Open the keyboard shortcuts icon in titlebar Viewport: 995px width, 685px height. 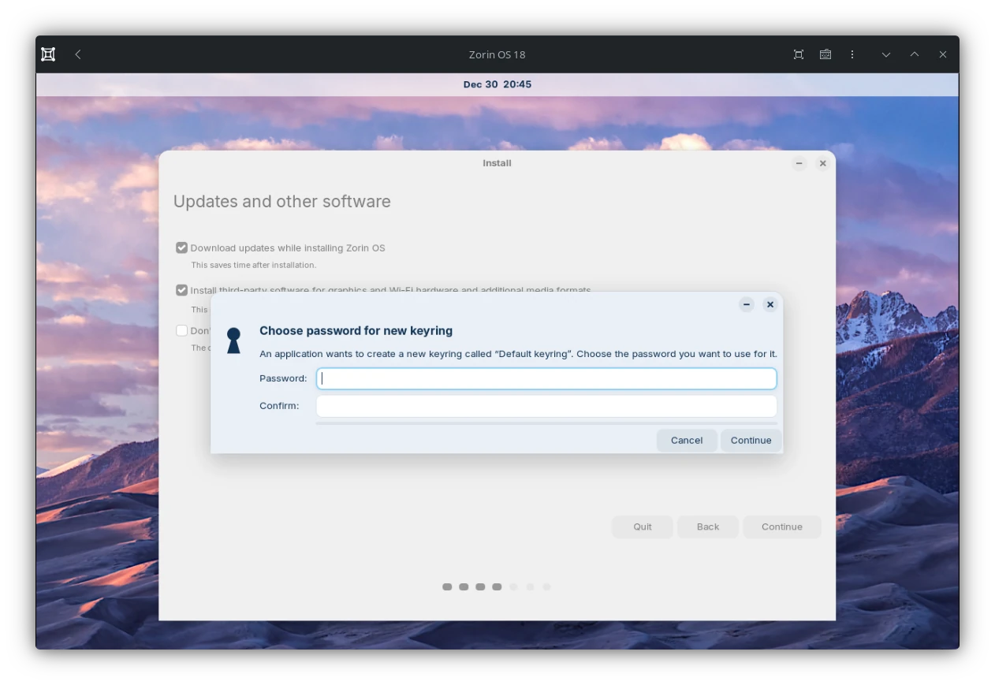pyautogui.click(x=825, y=54)
